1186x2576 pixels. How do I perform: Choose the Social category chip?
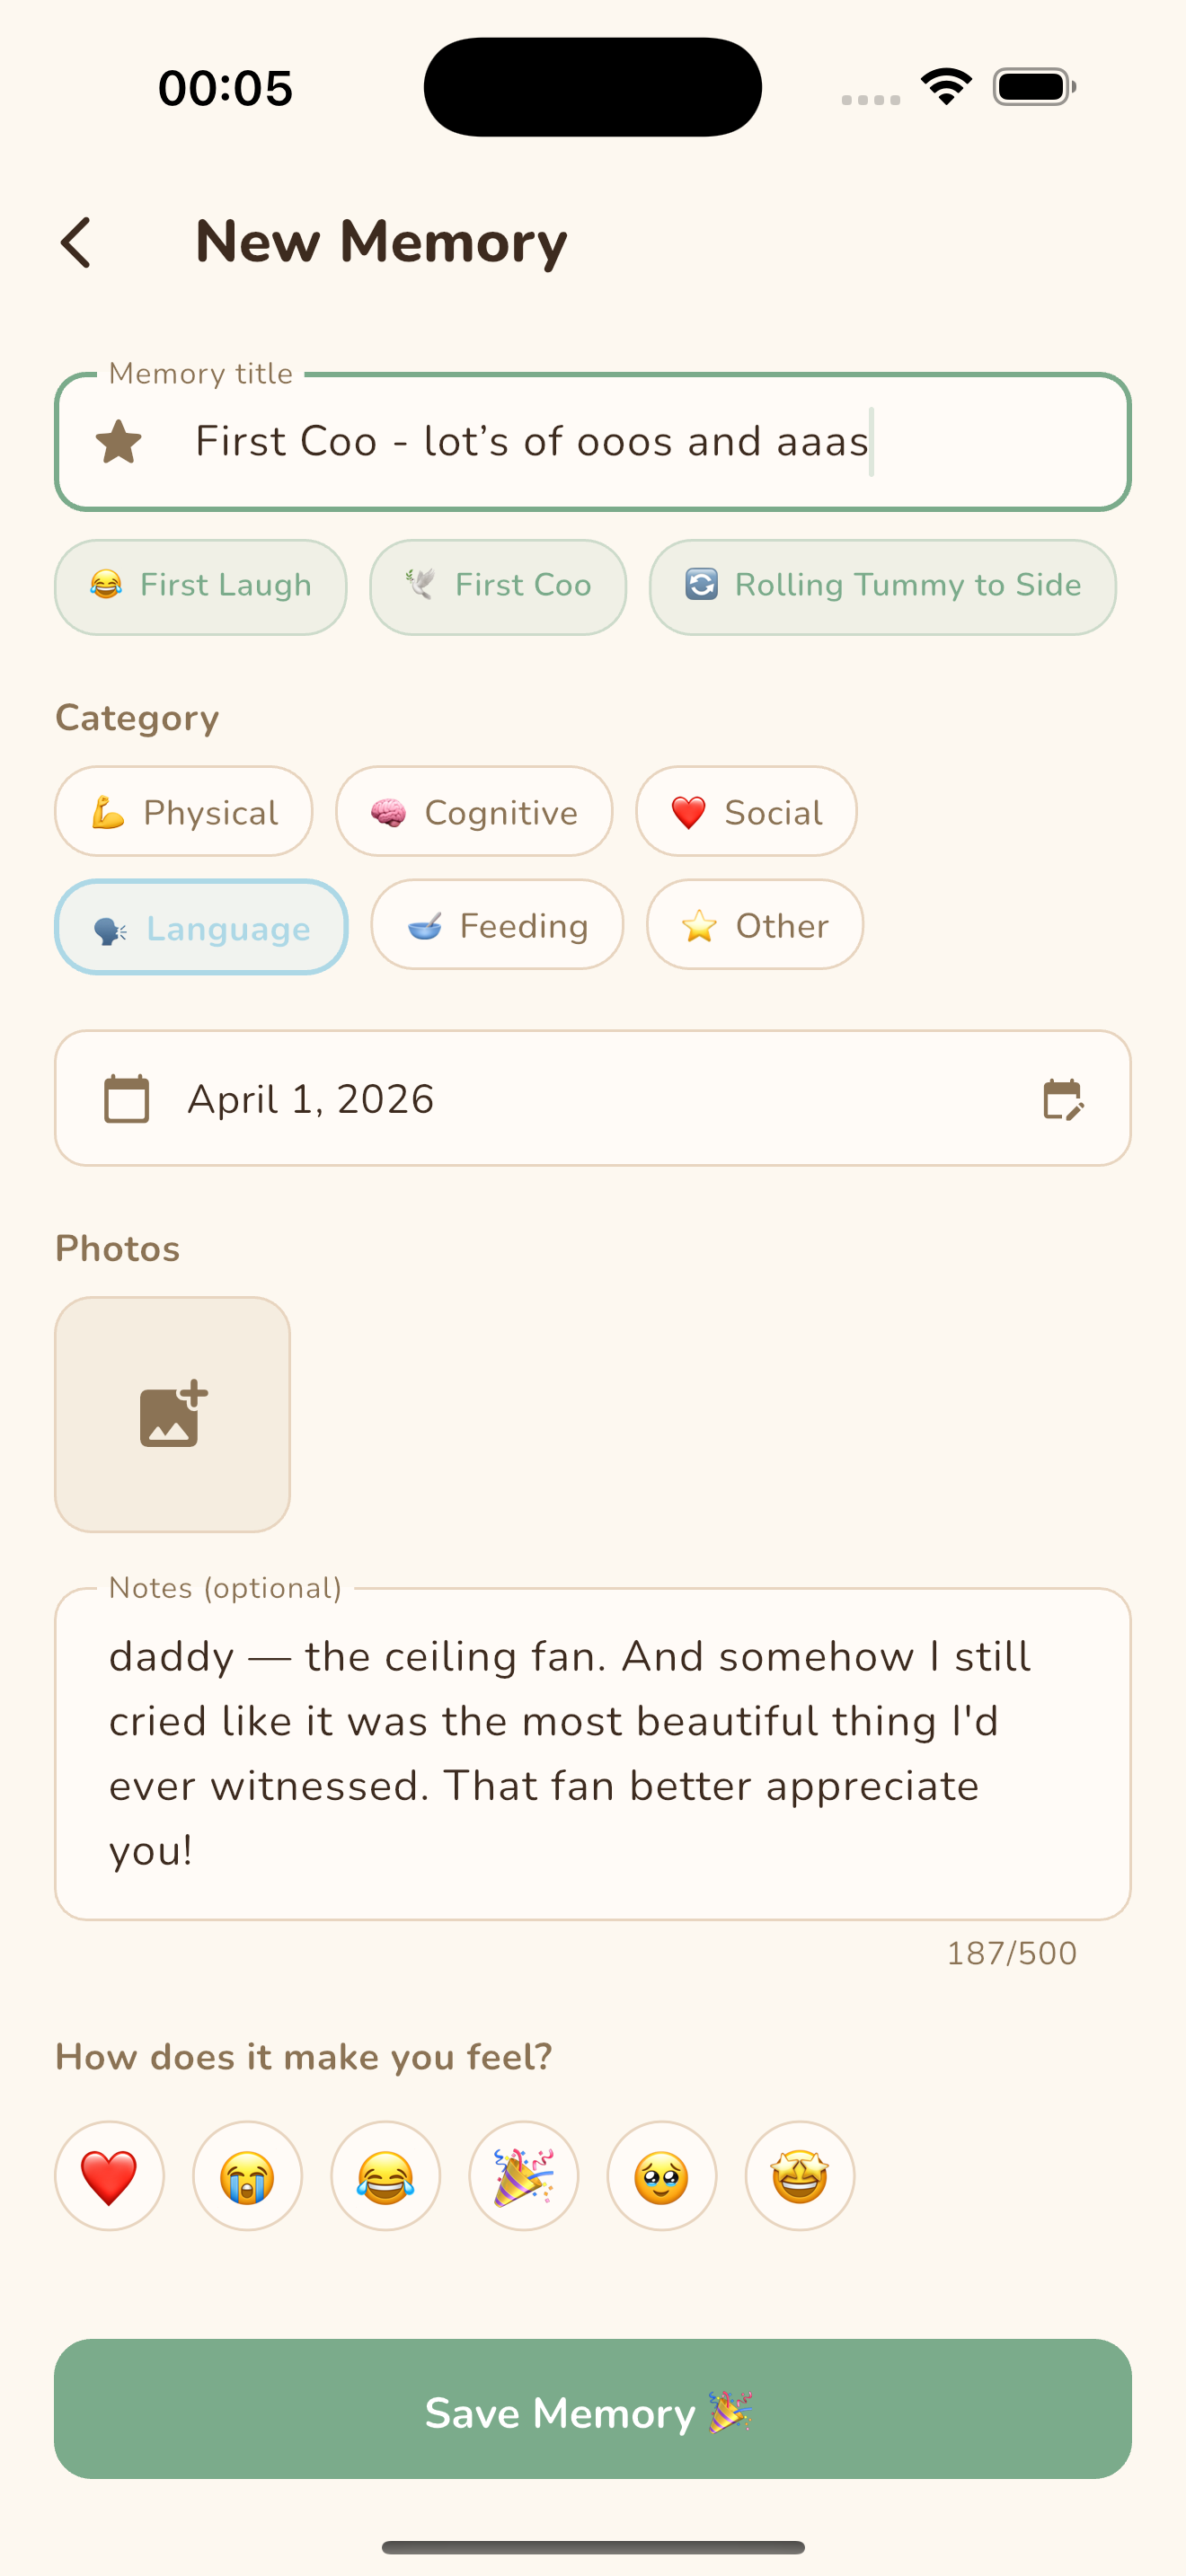click(x=746, y=812)
